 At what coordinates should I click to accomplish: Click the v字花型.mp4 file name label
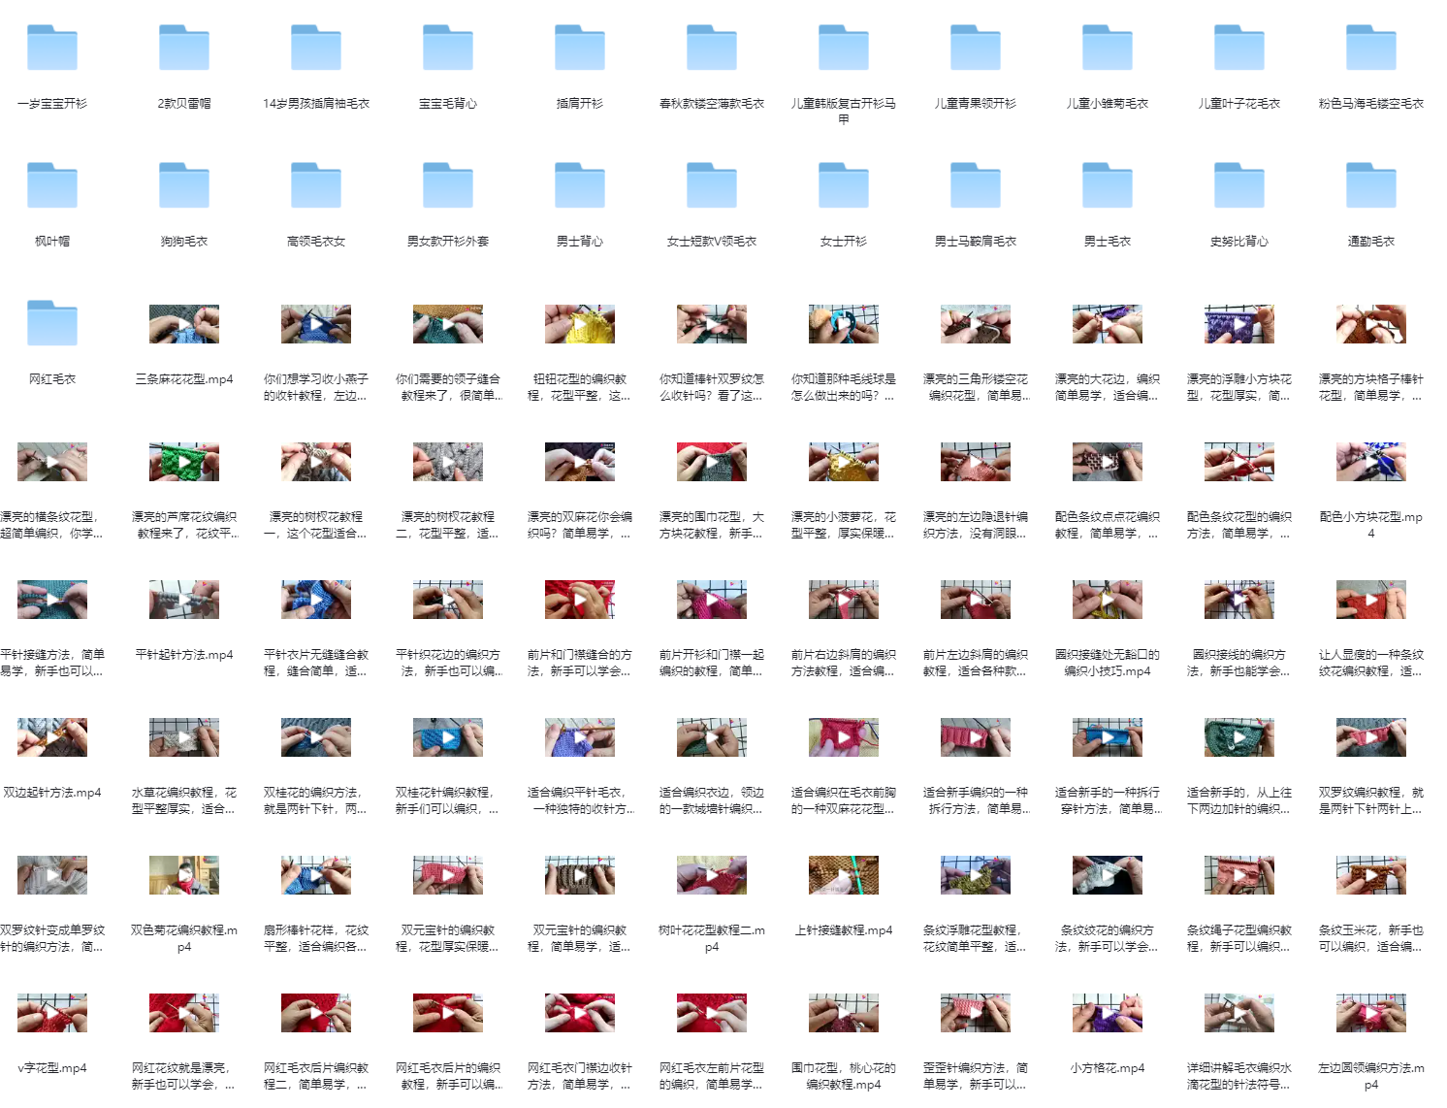tap(52, 1068)
